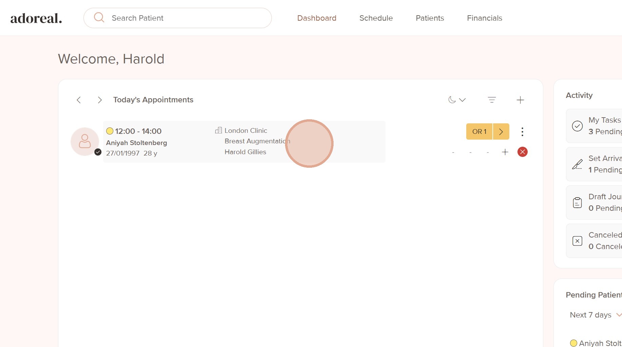Go to previous day's appointments
Viewport: 622px width, 347px height.
pos(79,100)
